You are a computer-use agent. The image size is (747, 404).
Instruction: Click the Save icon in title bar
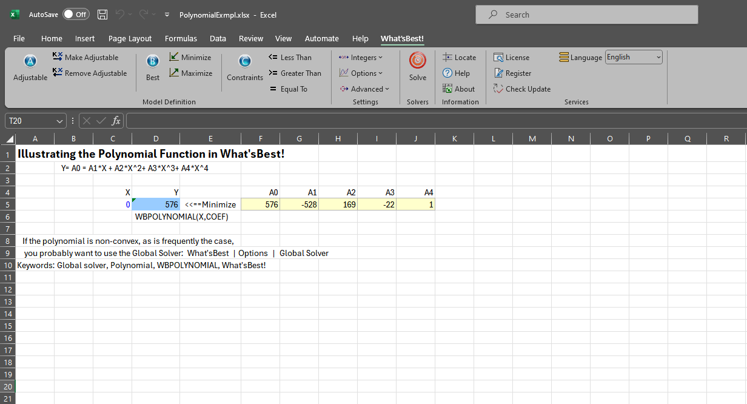[102, 15]
